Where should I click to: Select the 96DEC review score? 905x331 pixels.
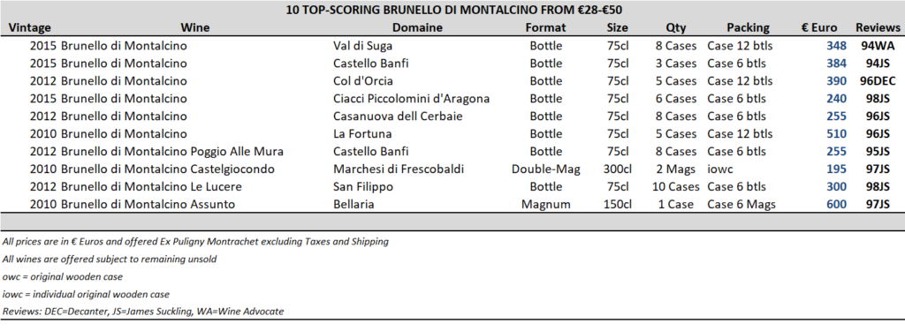pos(877,81)
